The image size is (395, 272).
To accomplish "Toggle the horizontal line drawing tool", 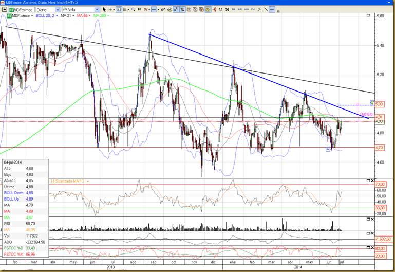I will tap(272, 10).
